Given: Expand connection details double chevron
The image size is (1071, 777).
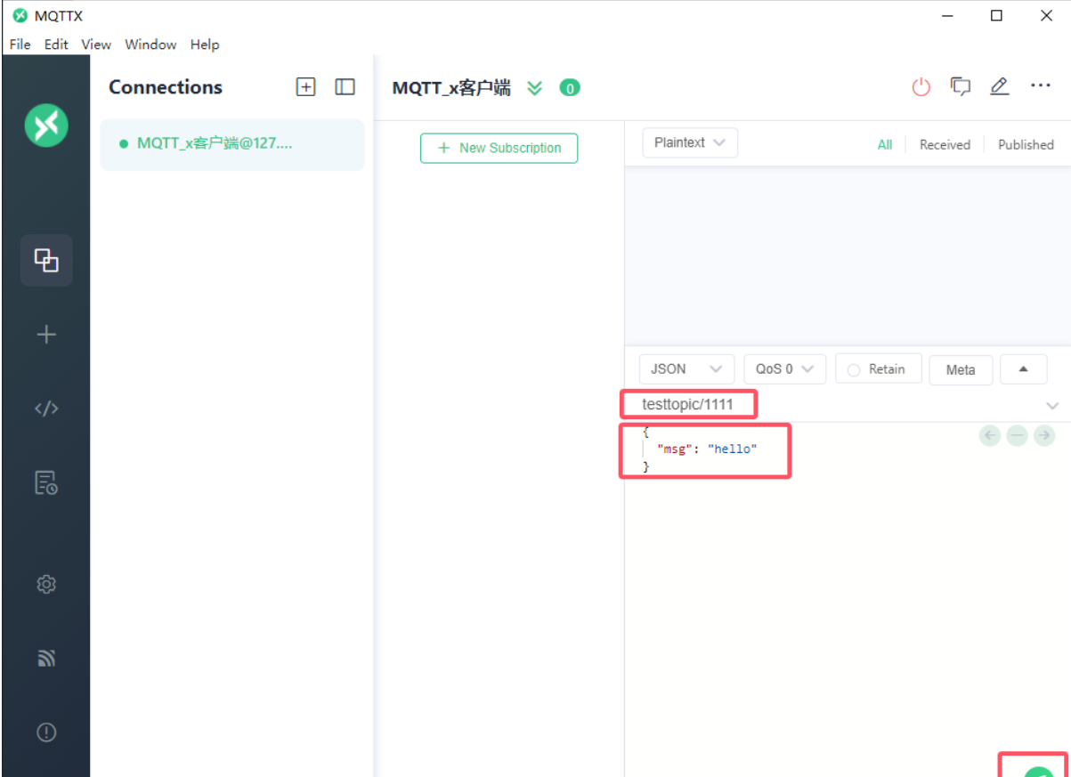Looking at the screenshot, I should point(534,87).
